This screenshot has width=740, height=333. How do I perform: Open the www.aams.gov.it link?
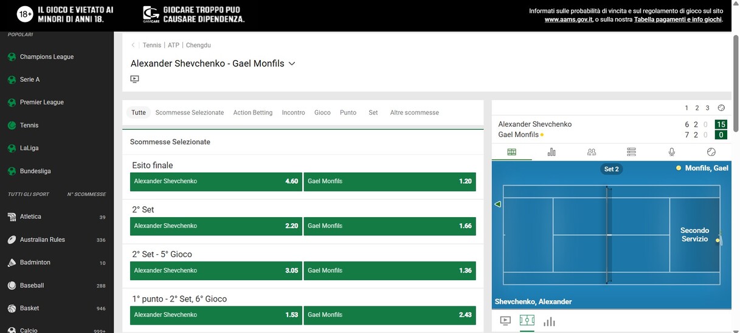coord(568,19)
